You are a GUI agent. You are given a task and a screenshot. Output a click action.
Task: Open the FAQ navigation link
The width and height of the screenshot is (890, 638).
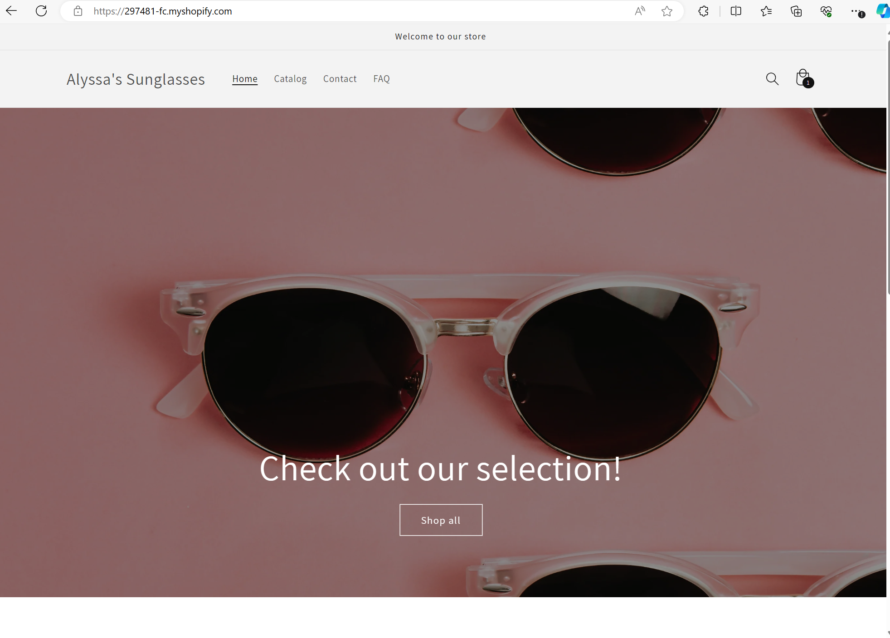[381, 79]
